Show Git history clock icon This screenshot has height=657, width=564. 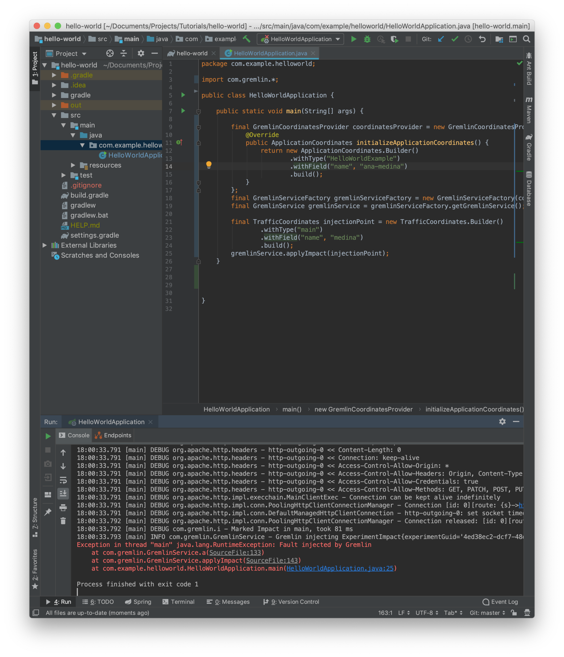coord(468,39)
